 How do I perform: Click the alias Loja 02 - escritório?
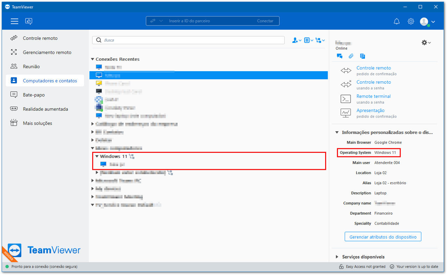(390, 183)
